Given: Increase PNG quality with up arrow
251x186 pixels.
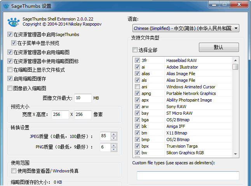Looking at the screenshot, I should tap(114, 145).
